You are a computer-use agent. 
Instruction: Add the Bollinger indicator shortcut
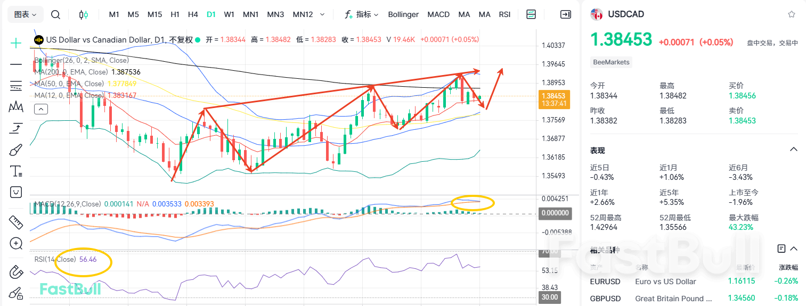coord(403,14)
